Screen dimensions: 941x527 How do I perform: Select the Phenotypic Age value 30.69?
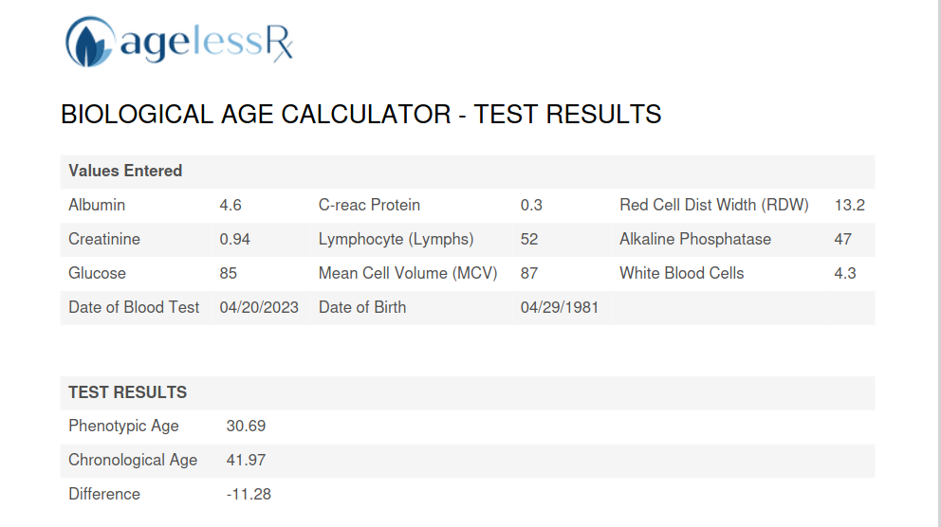[246, 427]
